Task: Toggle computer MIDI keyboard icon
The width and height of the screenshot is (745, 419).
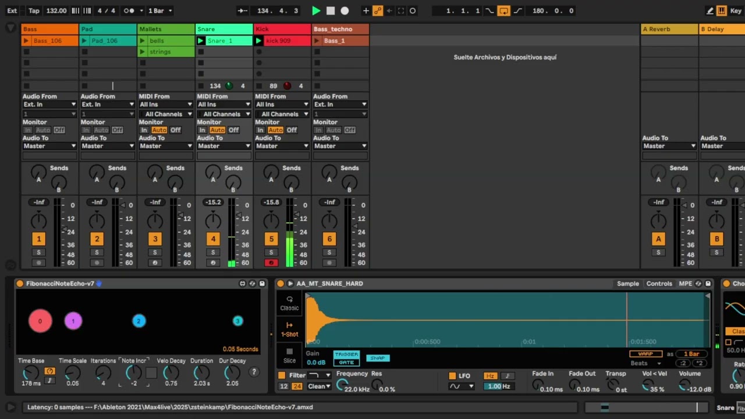Action: [x=722, y=10]
